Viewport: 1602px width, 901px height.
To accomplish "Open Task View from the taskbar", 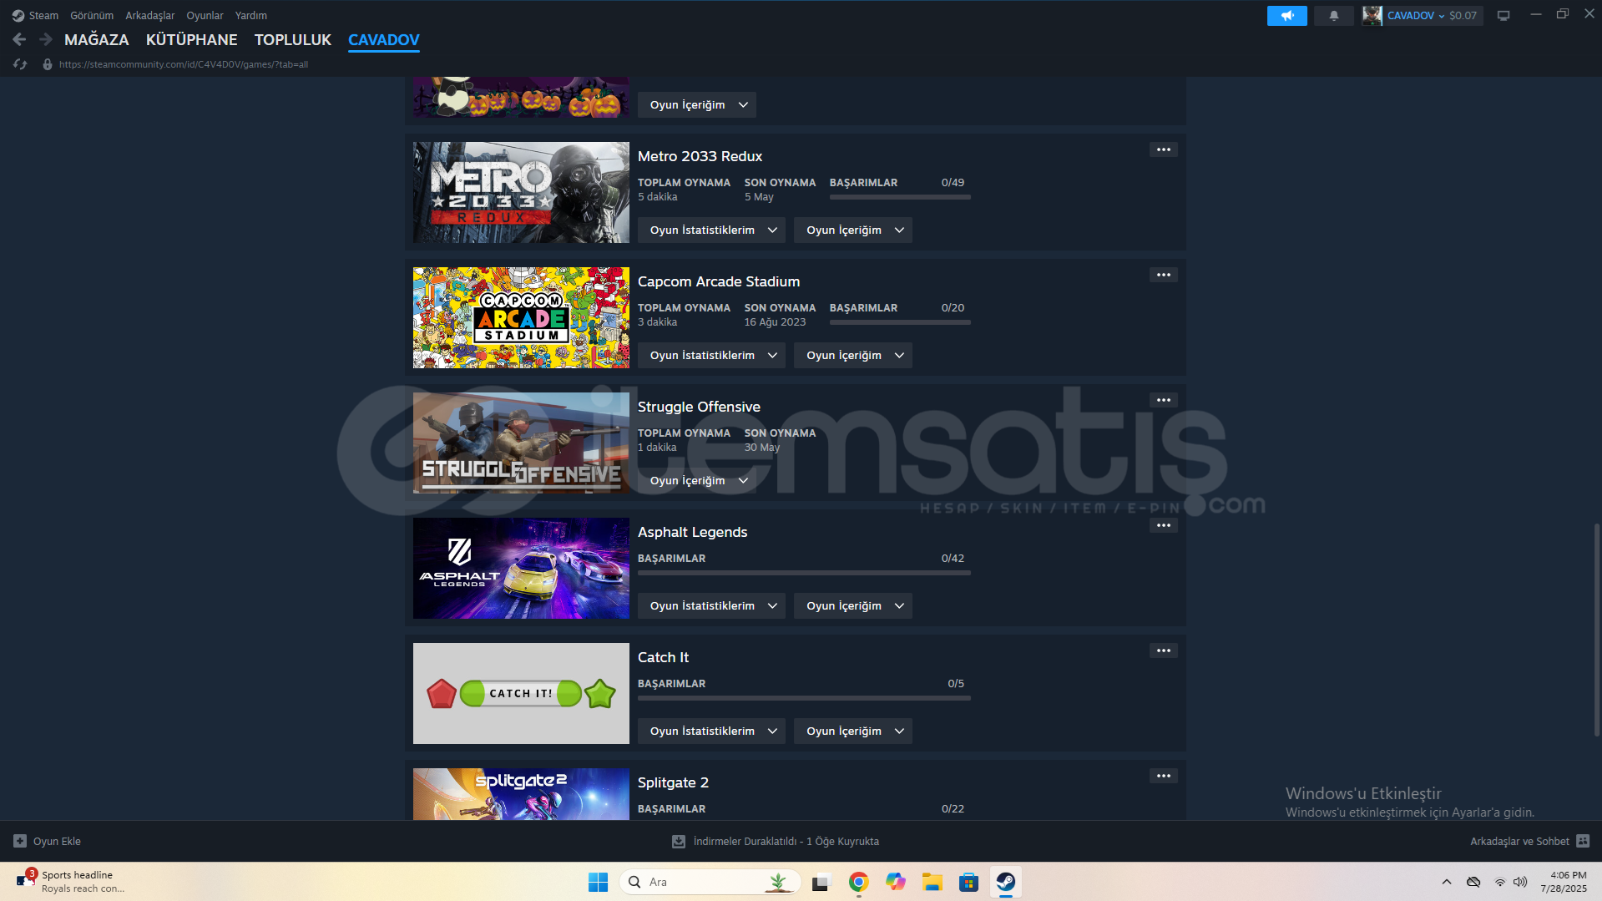I will point(821,882).
